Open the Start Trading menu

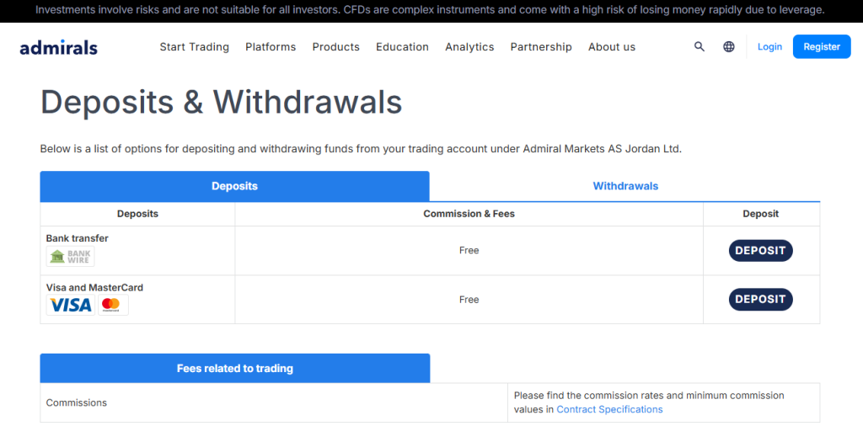[195, 47]
